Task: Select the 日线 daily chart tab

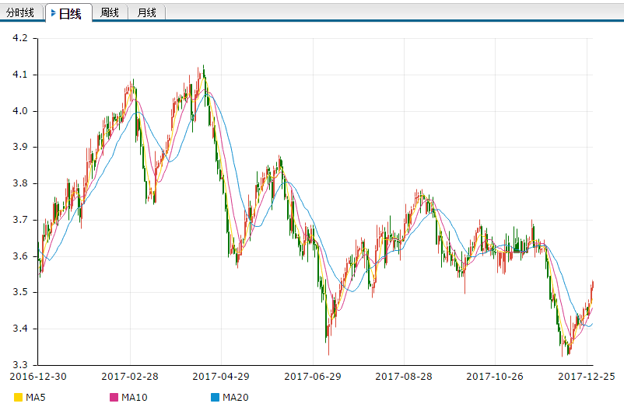Action: (68, 13)
